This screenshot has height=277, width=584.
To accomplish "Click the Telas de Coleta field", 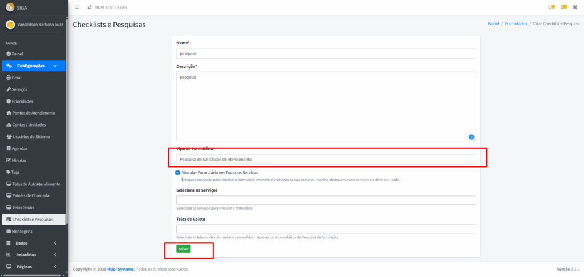I will [x=326, y=229].
